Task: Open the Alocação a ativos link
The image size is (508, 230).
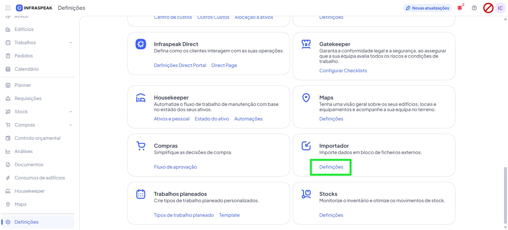Action: click(x=254, y=17)
